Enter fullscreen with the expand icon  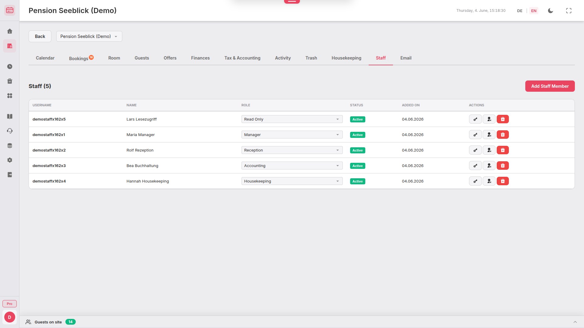569,11
